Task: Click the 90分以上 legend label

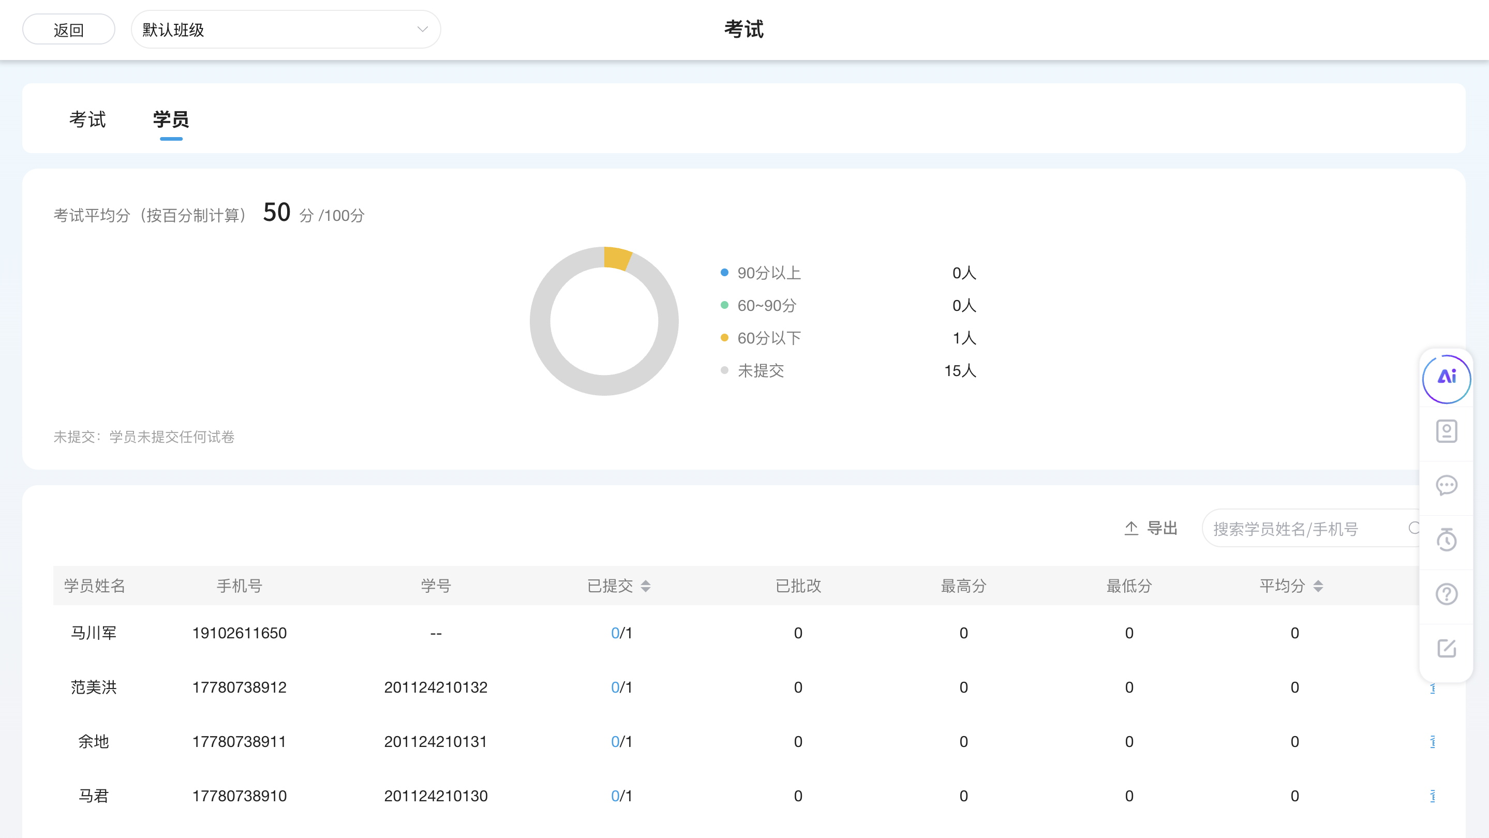Action: point(769,273)
